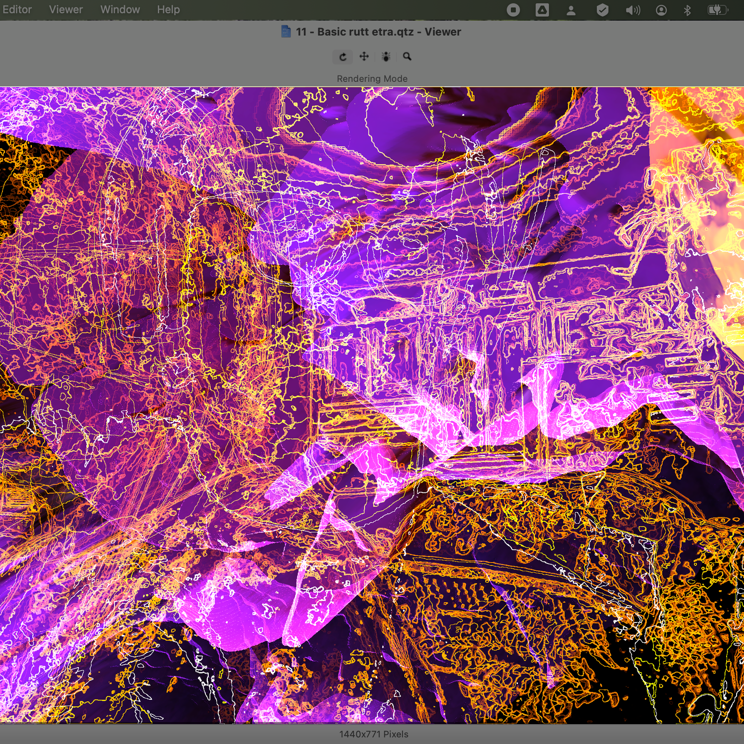The height and width of the screenshot is (744, 744).
Task: Open the Editor menu
Action: coord(17,9)
